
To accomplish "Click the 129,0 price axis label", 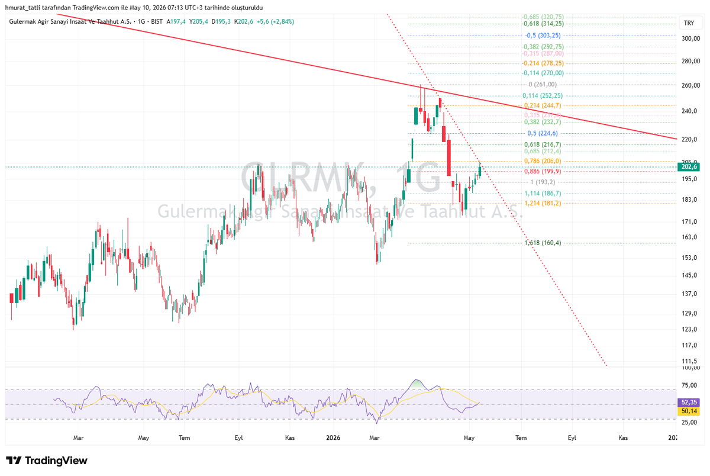I will click(689, 314).
